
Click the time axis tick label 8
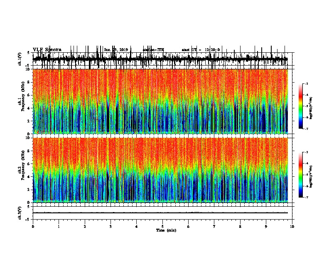(x=240, y=227)
